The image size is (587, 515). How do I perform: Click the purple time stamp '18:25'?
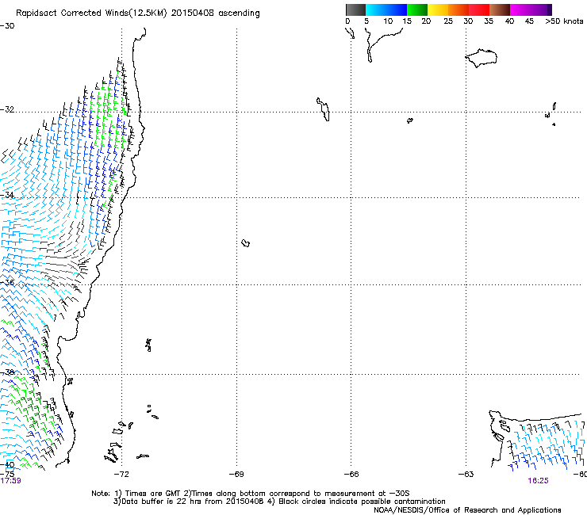point(538,481)
